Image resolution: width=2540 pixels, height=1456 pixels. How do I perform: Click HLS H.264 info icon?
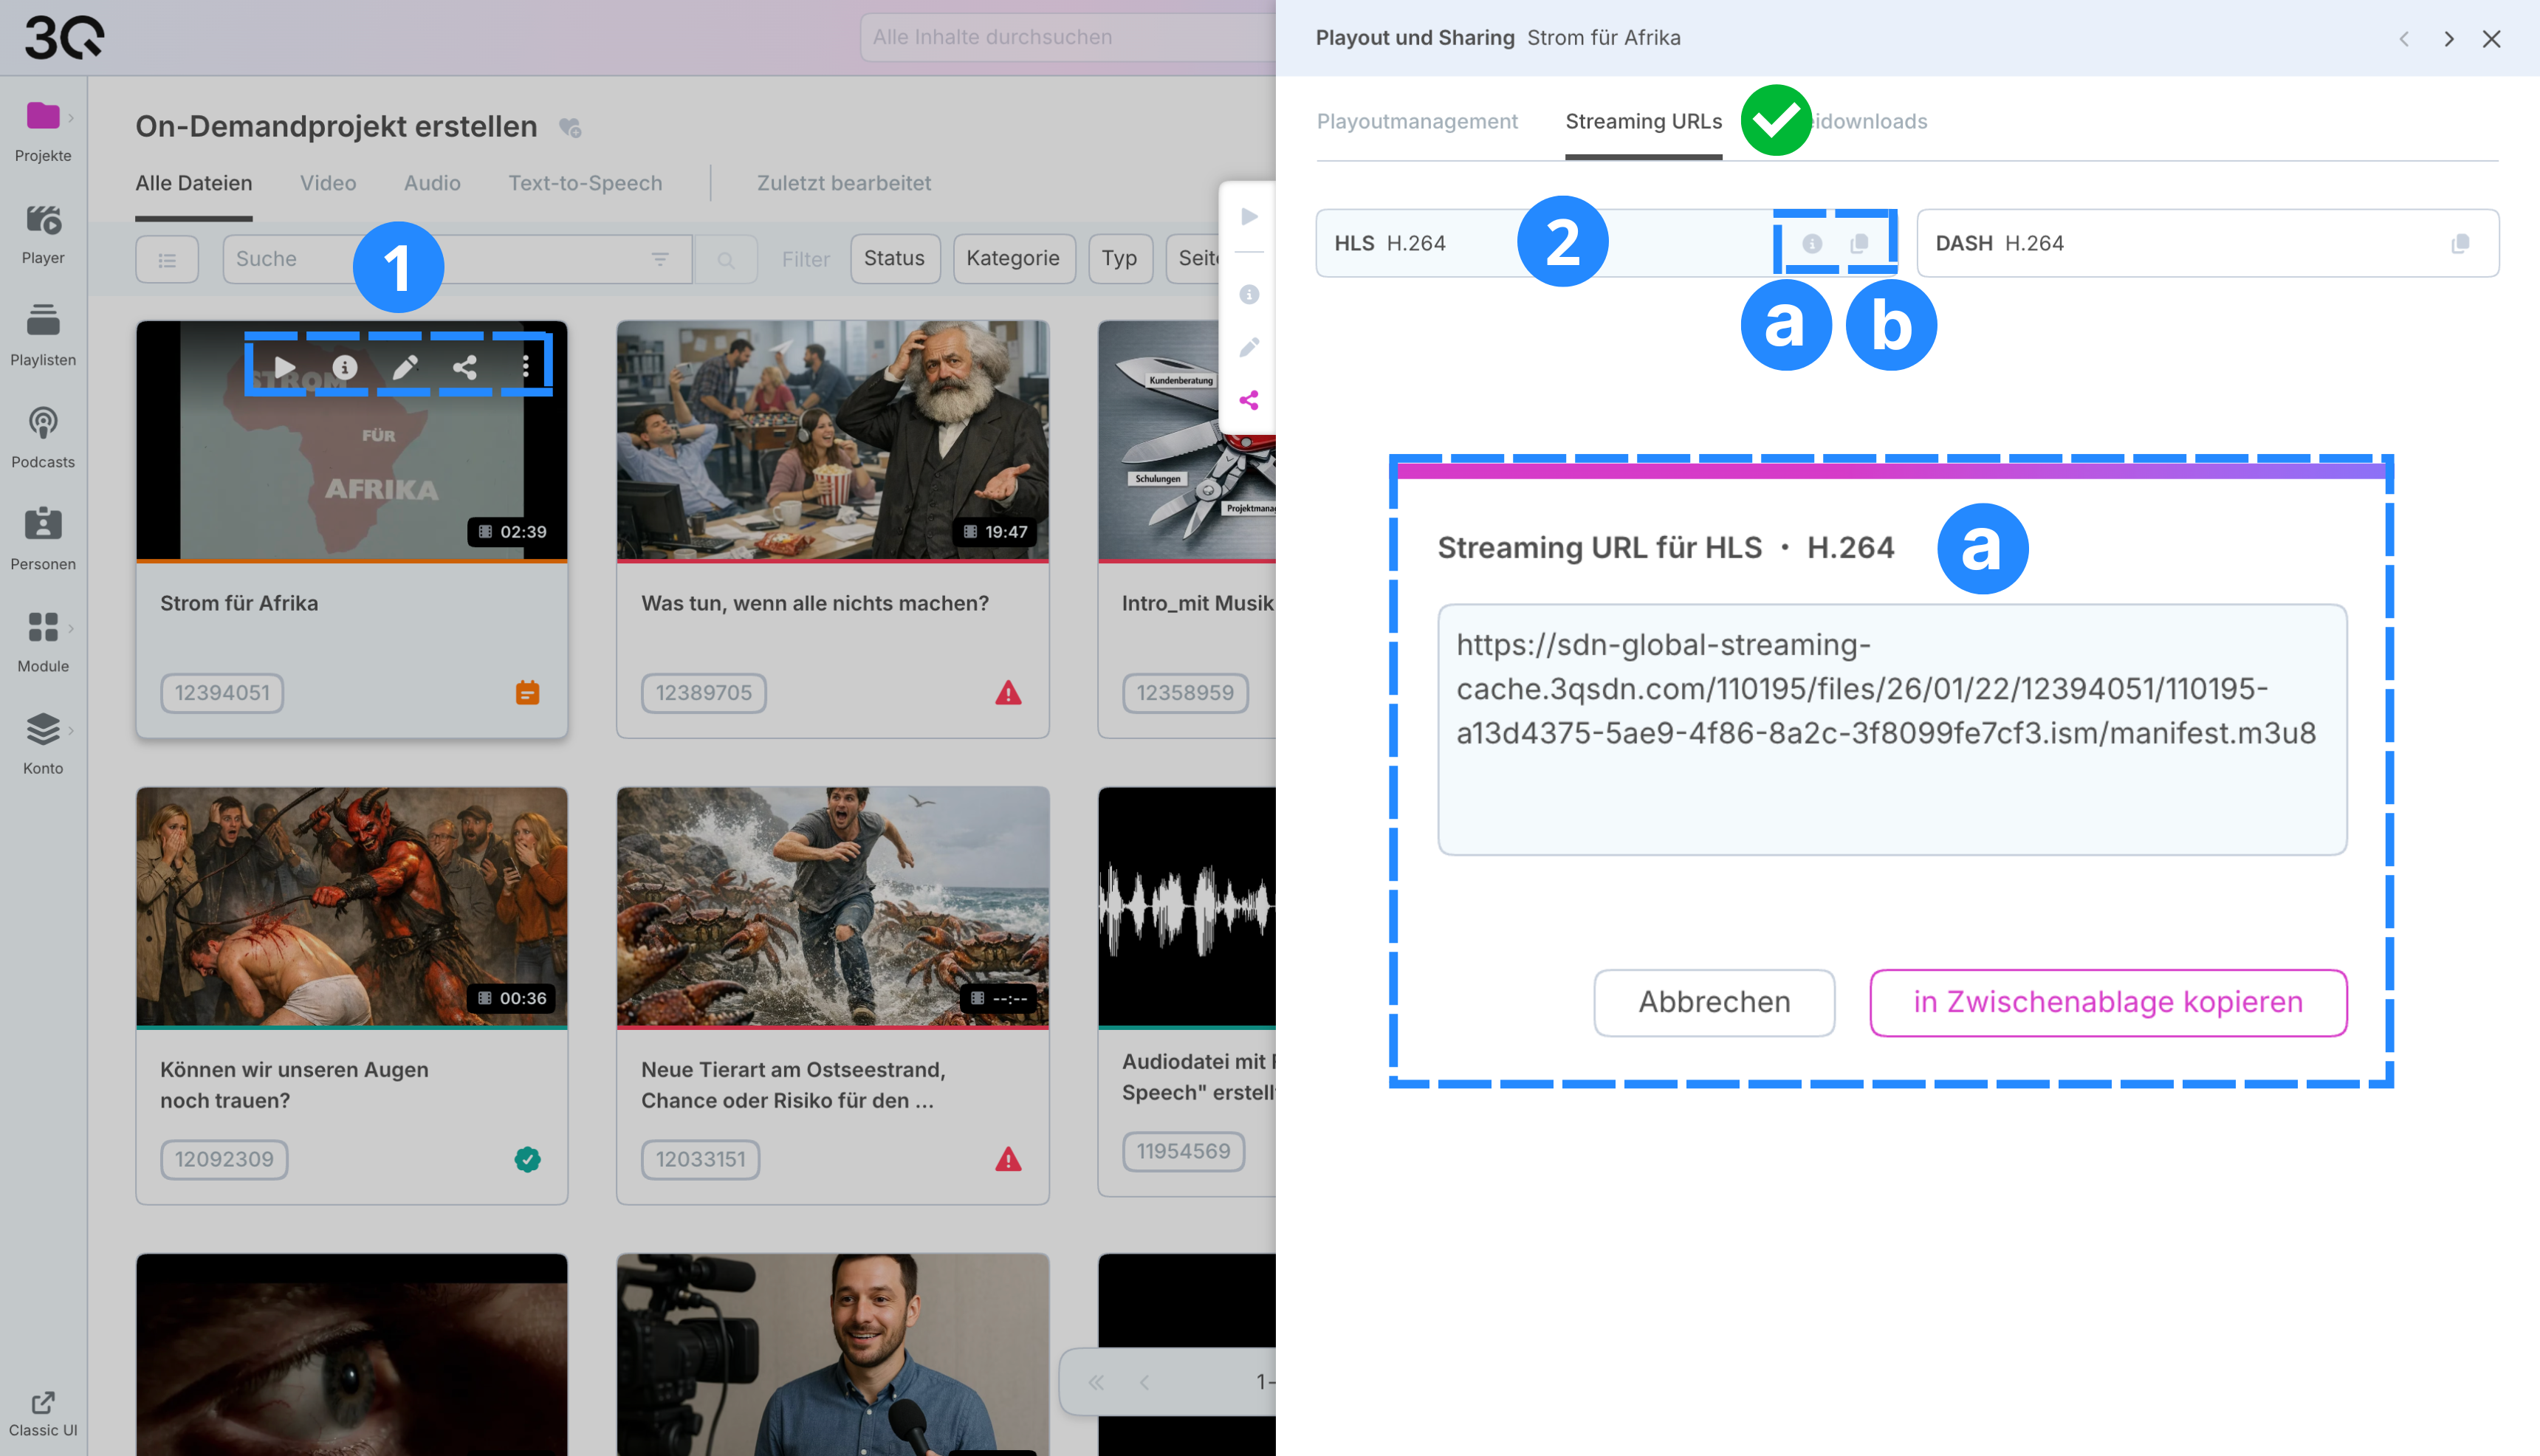pos(1811,243)
